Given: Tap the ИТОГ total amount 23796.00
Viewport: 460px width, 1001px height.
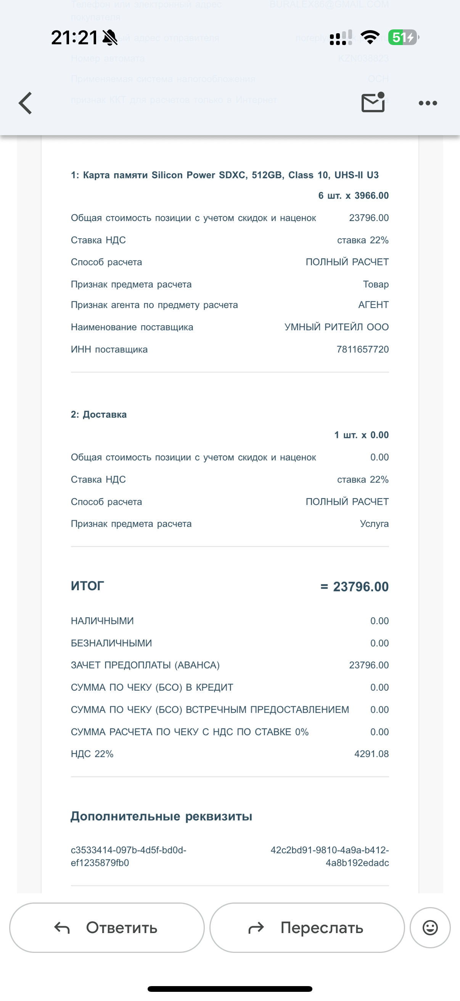Looking at the screenshot, I should coord(354,586).
